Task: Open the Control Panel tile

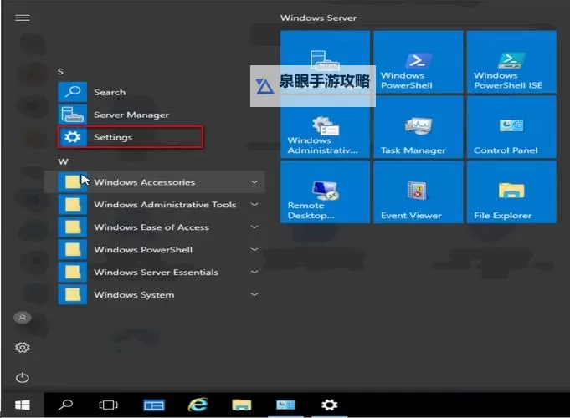Action: pyautogui.click(x=511, y=127)
